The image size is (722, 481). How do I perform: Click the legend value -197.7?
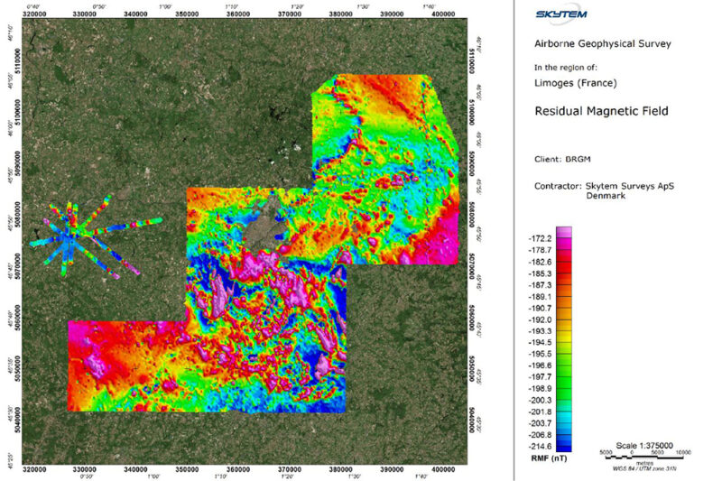[540, 377]
